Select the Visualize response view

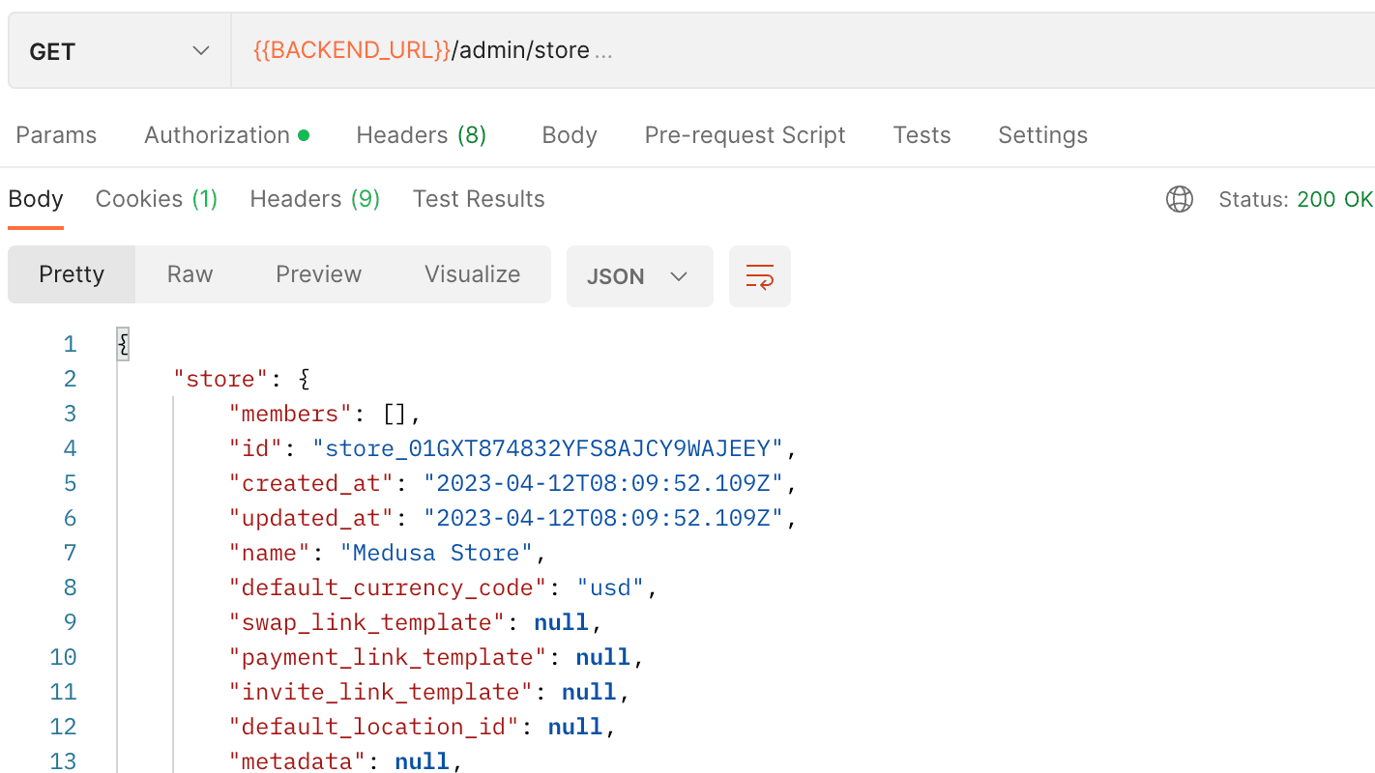pos(472,273)
